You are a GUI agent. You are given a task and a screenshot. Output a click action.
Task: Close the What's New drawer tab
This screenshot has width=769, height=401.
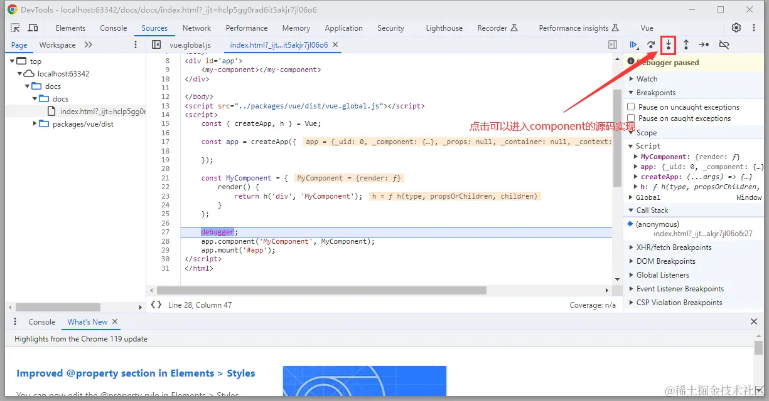pos(116,322)
